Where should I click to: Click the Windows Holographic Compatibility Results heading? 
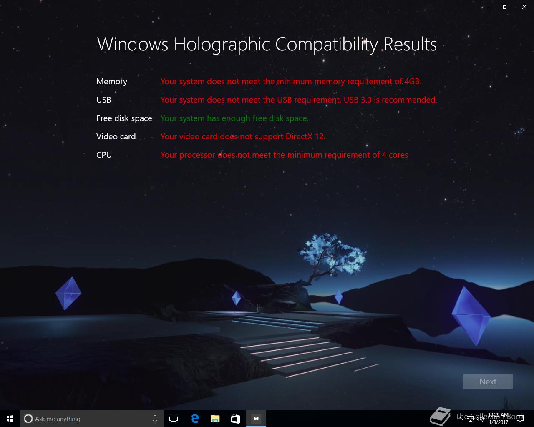tap(267, 44)
